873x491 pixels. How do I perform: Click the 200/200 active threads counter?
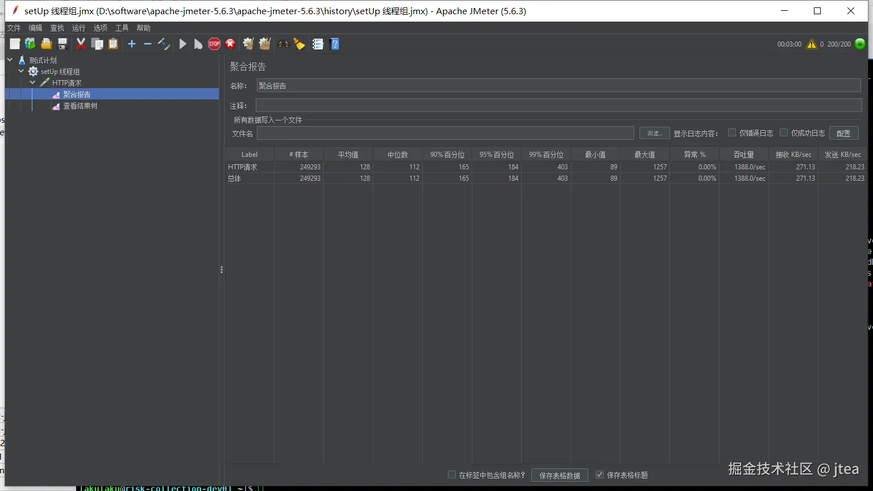839,44
